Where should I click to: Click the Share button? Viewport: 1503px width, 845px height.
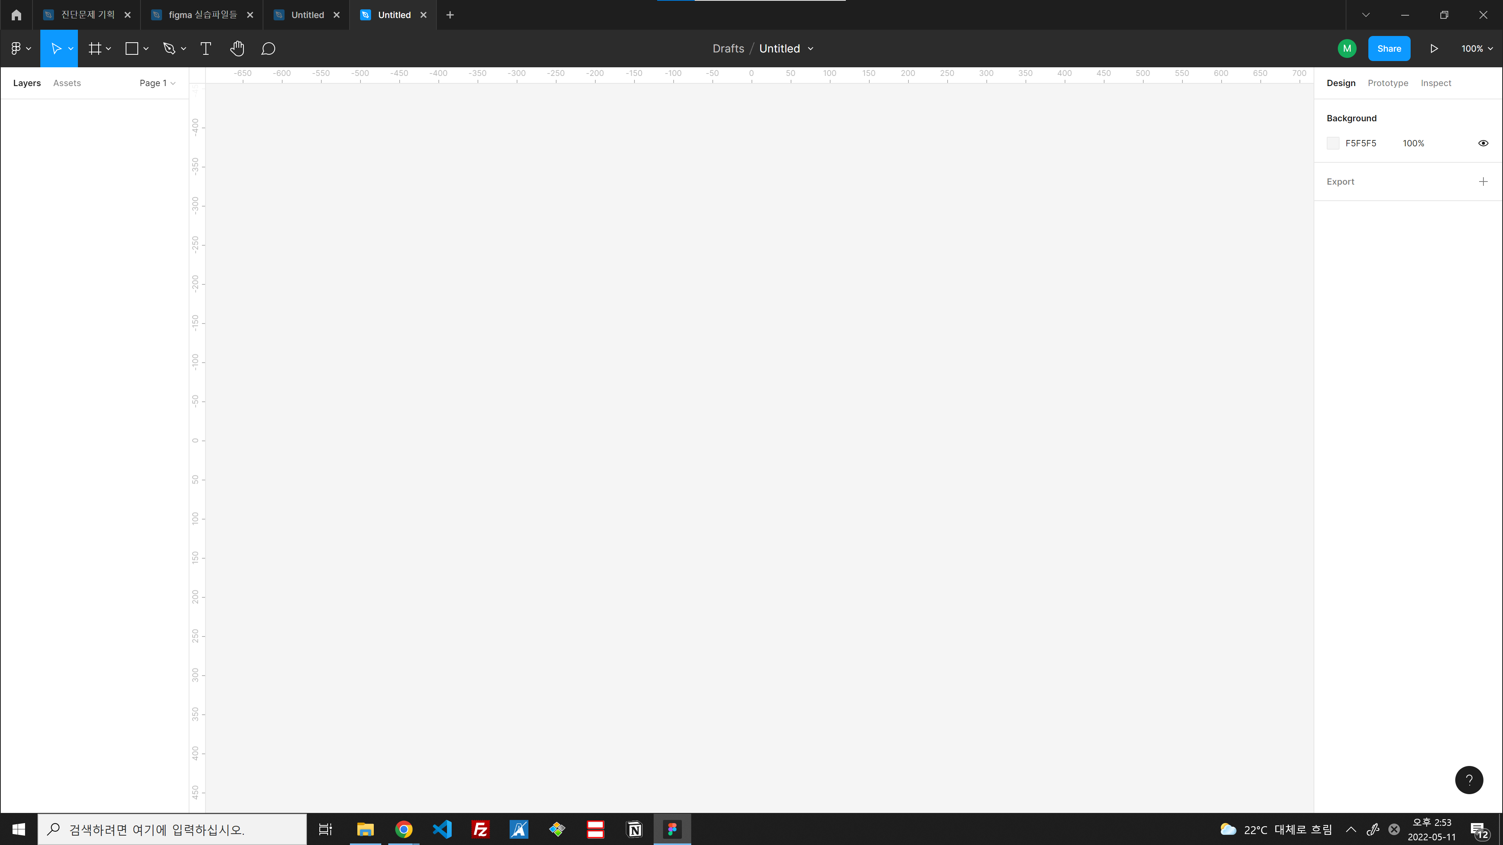pyautogui.click(x=1389, y=49)
